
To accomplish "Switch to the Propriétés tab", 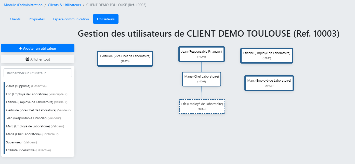I will 37,19.
